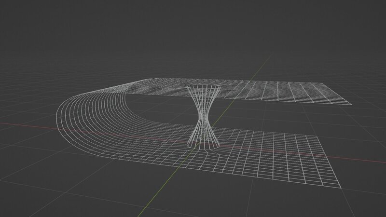This screenshot has width=386, height=217.
Task: Click empty viewport background above the horizon
Action: (x=193, y=29)
